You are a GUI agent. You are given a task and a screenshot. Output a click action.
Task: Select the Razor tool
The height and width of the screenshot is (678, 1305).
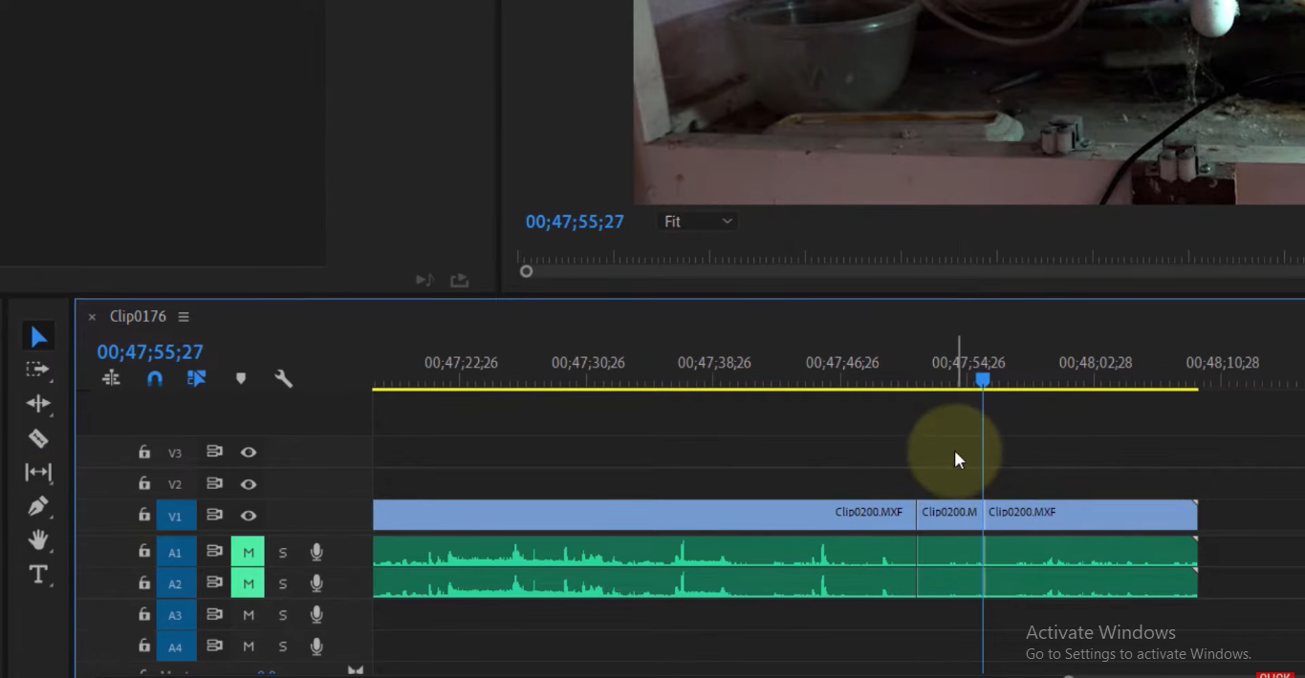coord(38,439)
